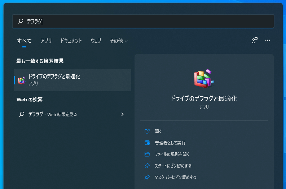
Task: Select 管理者として実行
Action: coord(170,143)
